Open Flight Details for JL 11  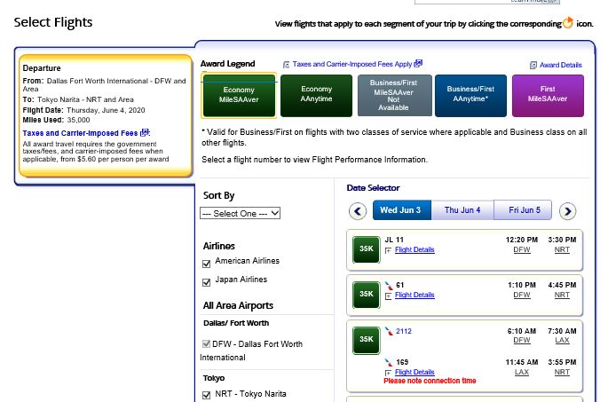pyautogui.click(x=415, y=249)
